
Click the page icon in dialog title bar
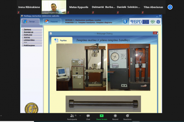coord(51,34)
